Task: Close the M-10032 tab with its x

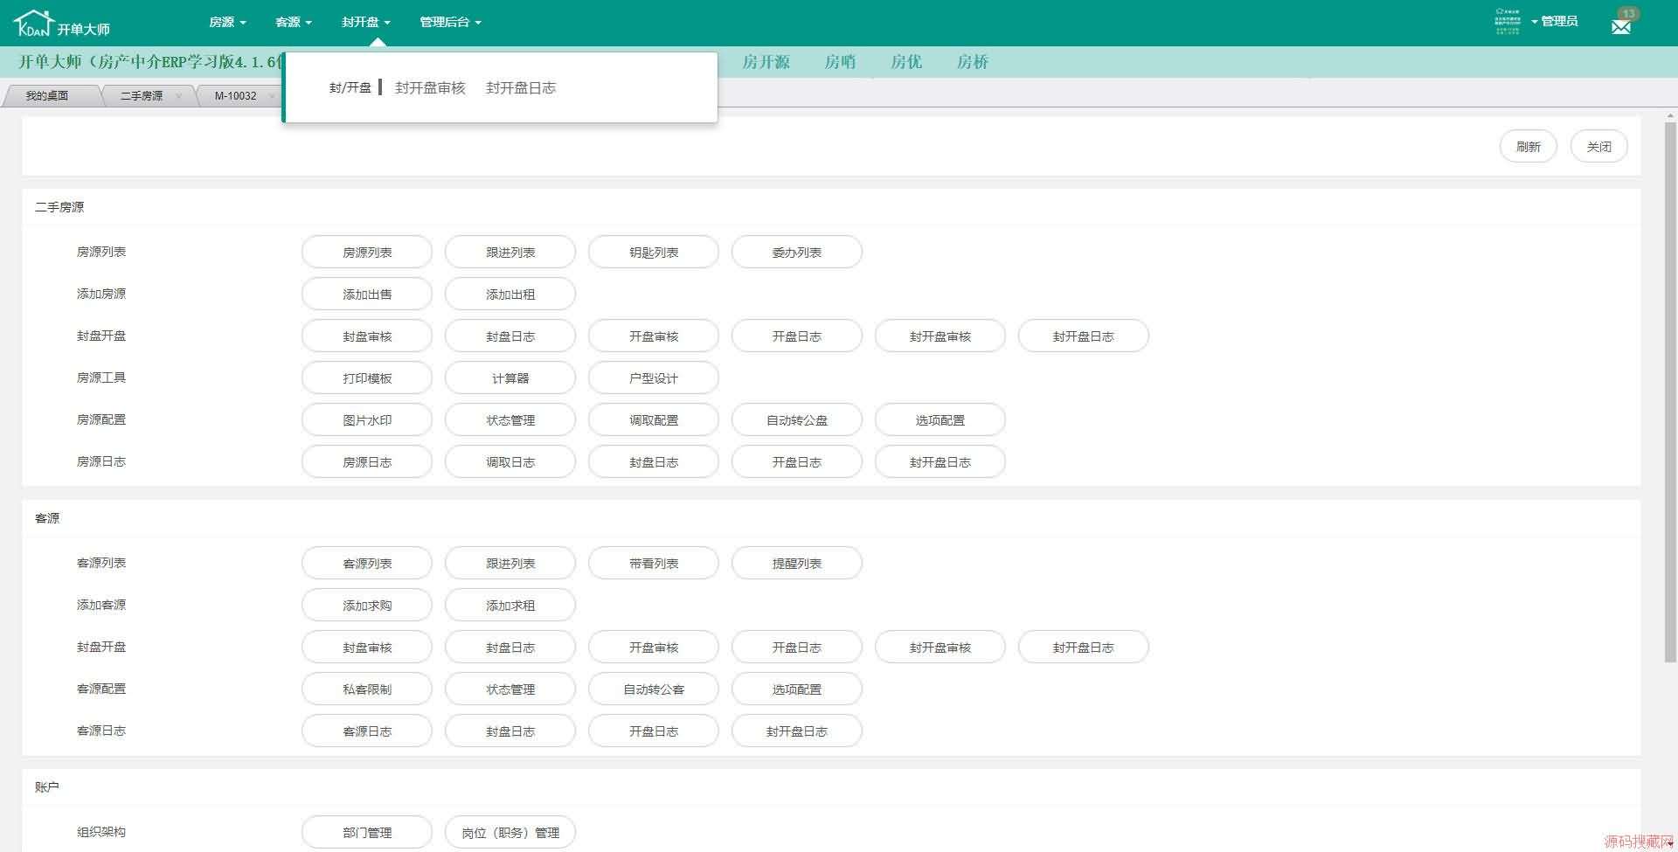Action: (273, 96)
